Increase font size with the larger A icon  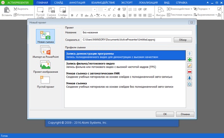[109, 9]
